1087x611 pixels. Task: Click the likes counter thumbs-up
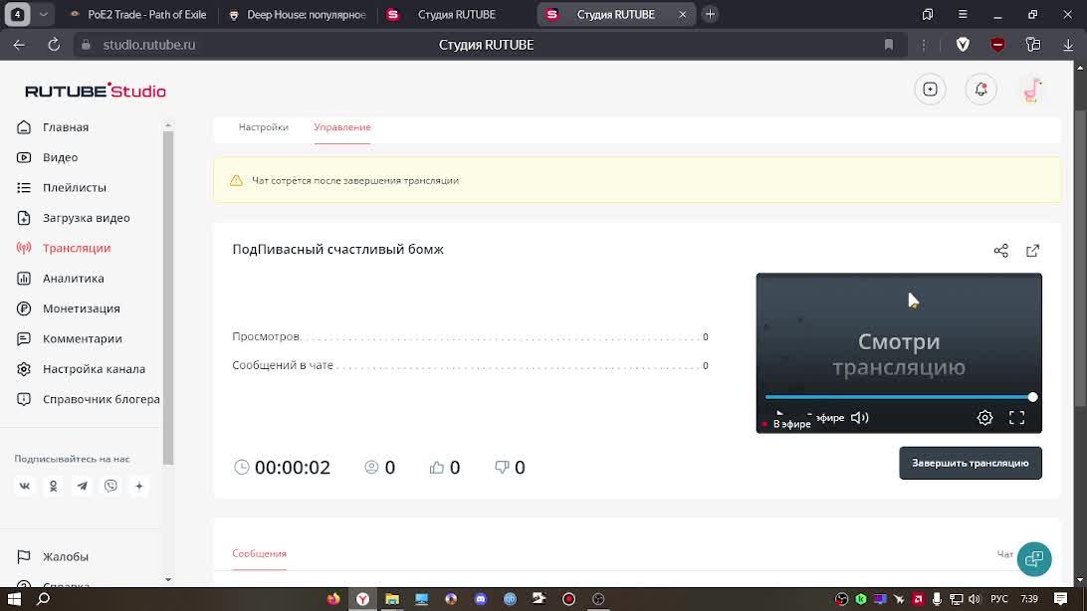coord(437,468)
